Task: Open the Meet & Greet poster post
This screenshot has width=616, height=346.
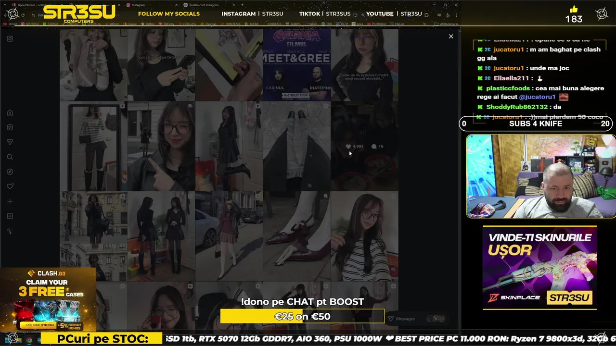Action: pos(296,65)
